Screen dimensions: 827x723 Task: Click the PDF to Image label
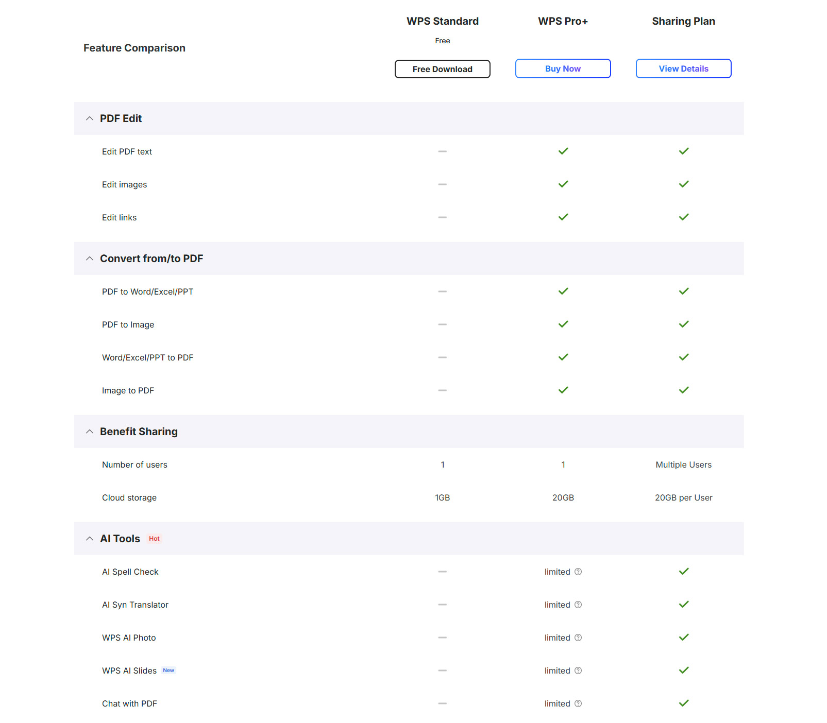pos(128,324)
